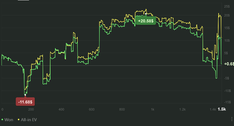Click the 200 x-axis label
Image resolution: width=234 pixels, height=126 pixels.
tap(31, 109)
